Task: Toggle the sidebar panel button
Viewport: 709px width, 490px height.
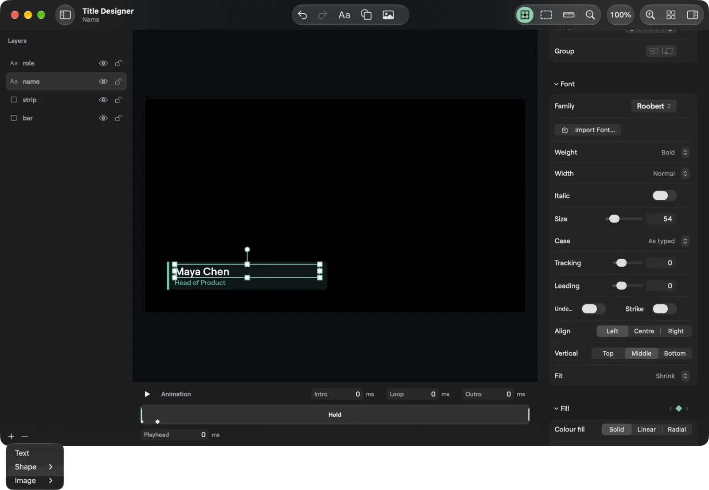Action: [x=65, y=15]
